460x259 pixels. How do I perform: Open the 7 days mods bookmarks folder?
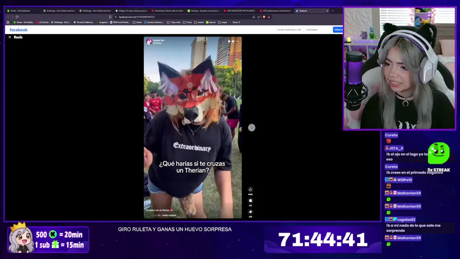pyautogui.click(x=174, y=22)
